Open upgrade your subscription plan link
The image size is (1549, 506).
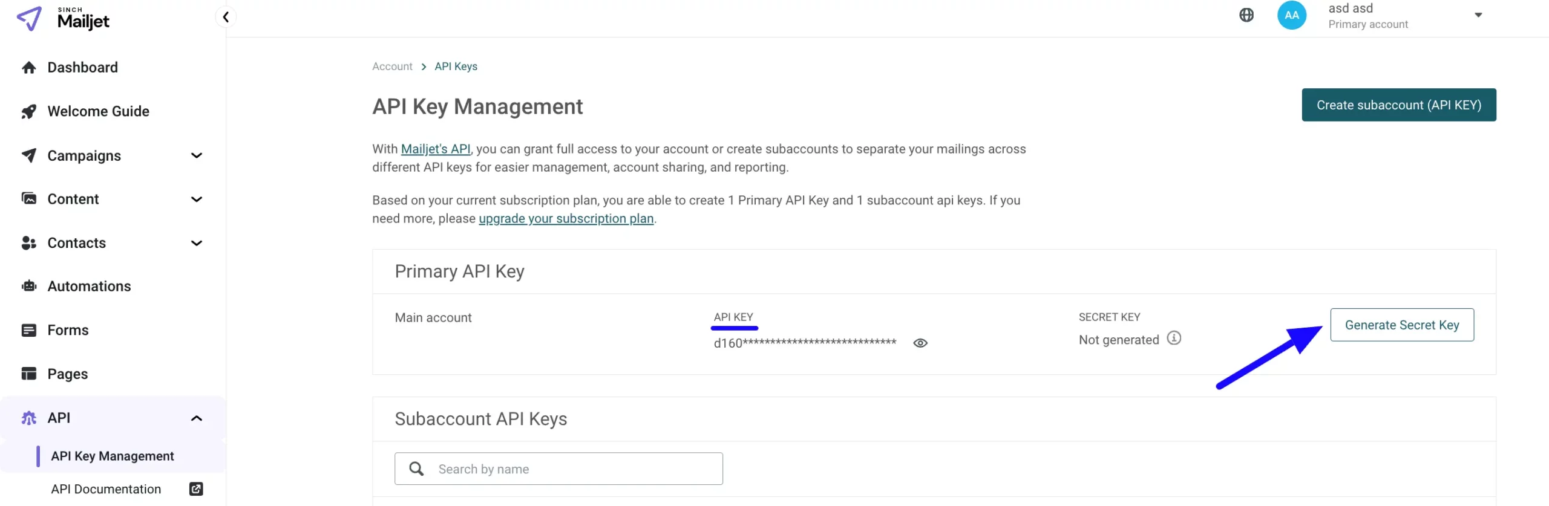(566, 219)
